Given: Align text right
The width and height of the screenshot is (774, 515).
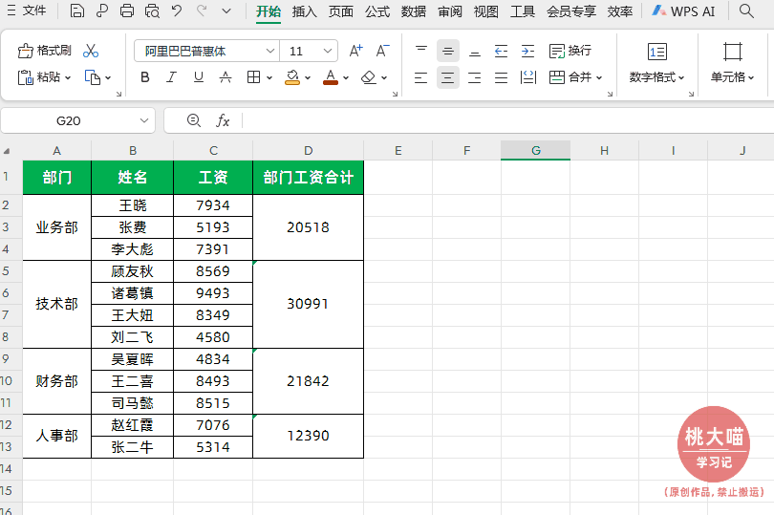Looking at the screenshot, I should 474,77.
